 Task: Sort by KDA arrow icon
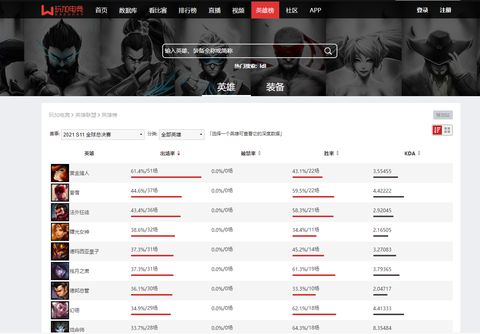click(419, 153)
